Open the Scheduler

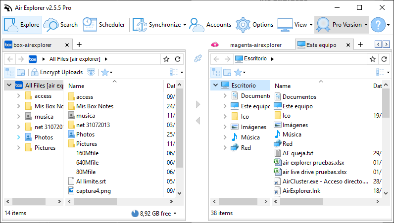pyautogui.click(x=104, y=25)
